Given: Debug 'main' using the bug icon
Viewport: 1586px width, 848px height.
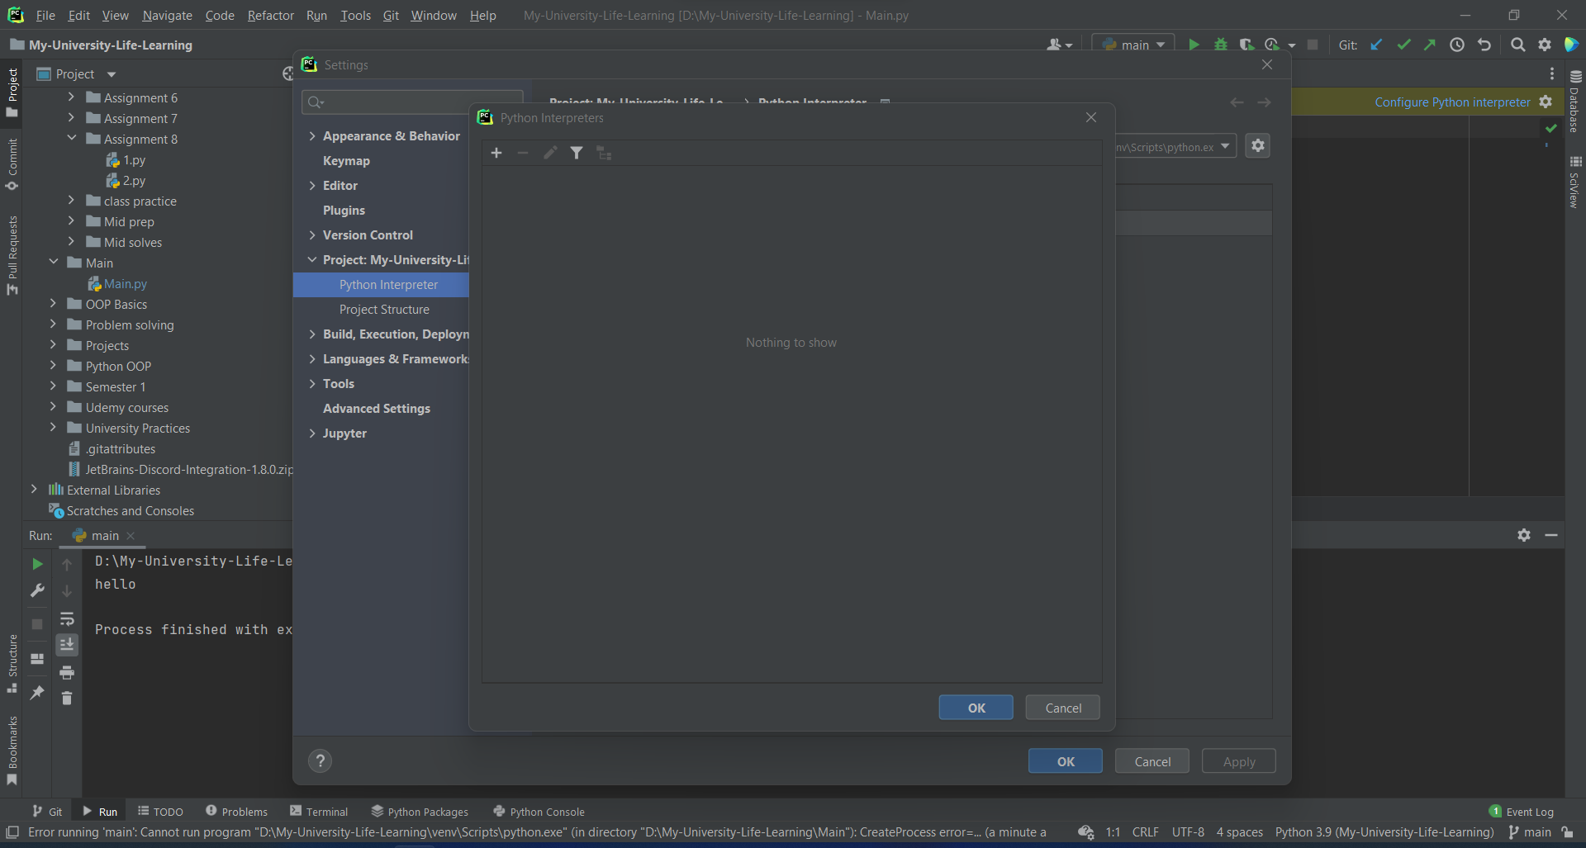Looking at the screenshot, I should 1221,45.
